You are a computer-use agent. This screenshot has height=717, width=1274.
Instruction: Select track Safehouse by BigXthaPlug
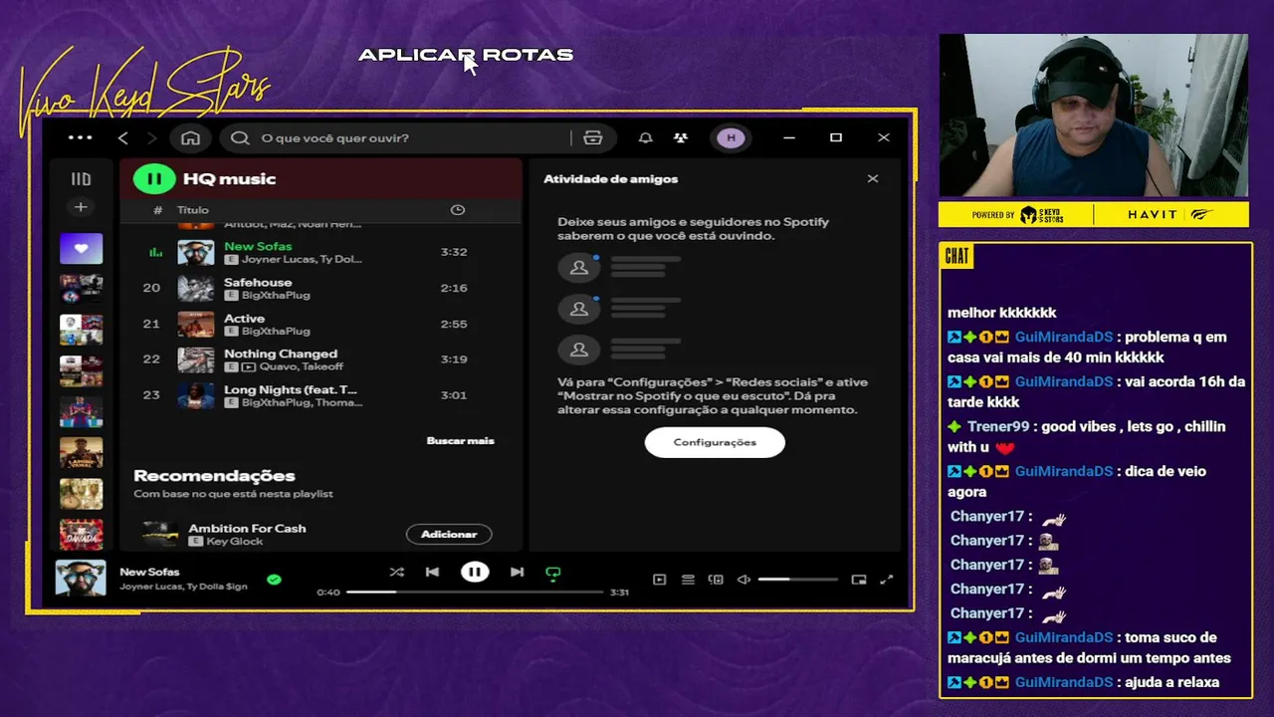[x=320, y=289]
